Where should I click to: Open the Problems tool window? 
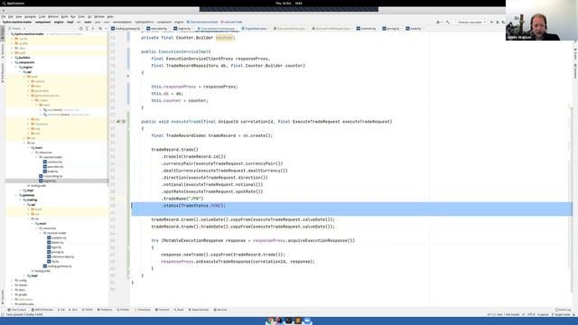point(105,310)
